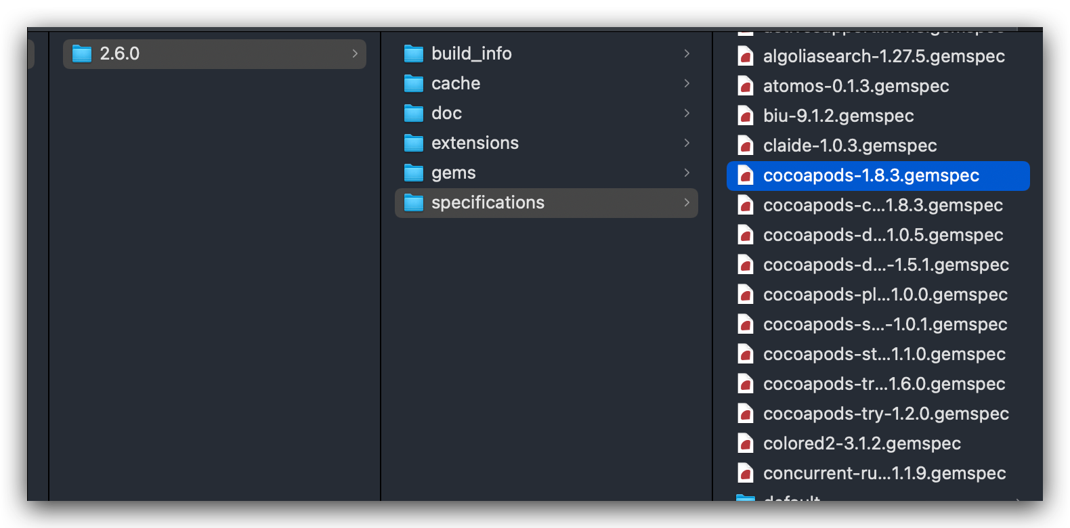Click the 2.6.0 folder icon
Screen dimensions: 1070x528
click(x=82, y=53)
